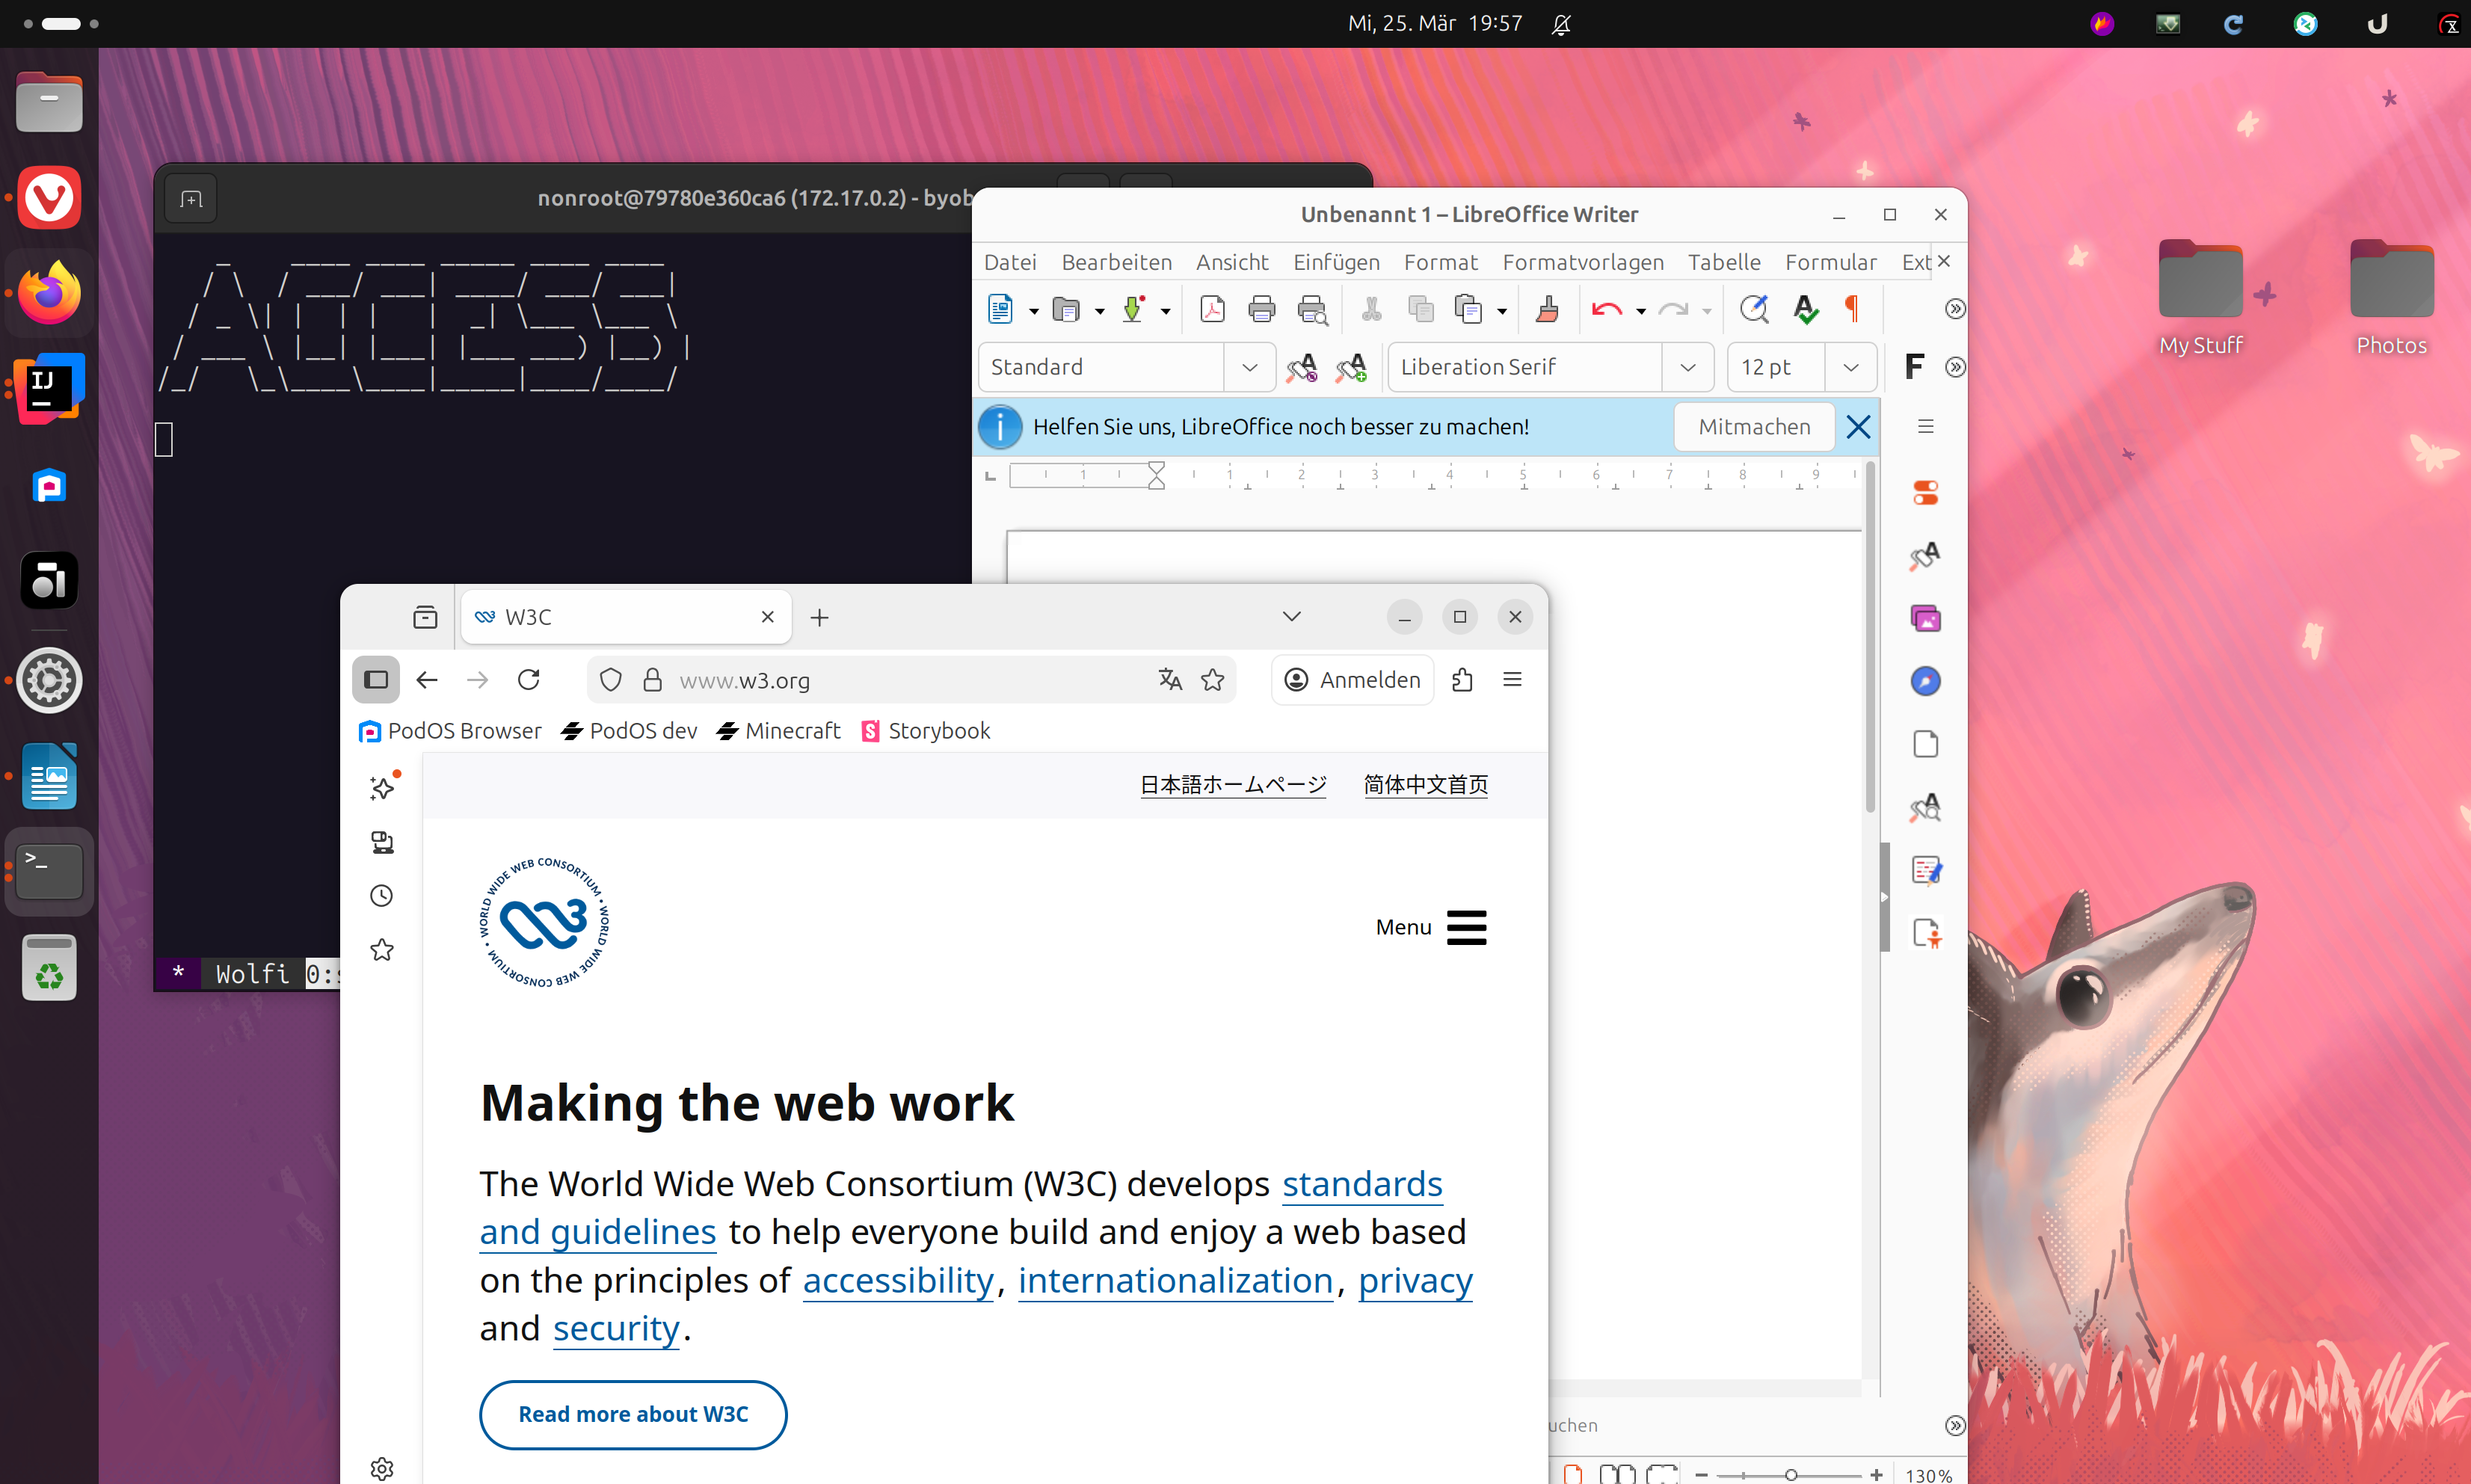Open Writer sidebar settings hamburger menu
Screen dimensions: 2471x1484
pos(1926,427)
